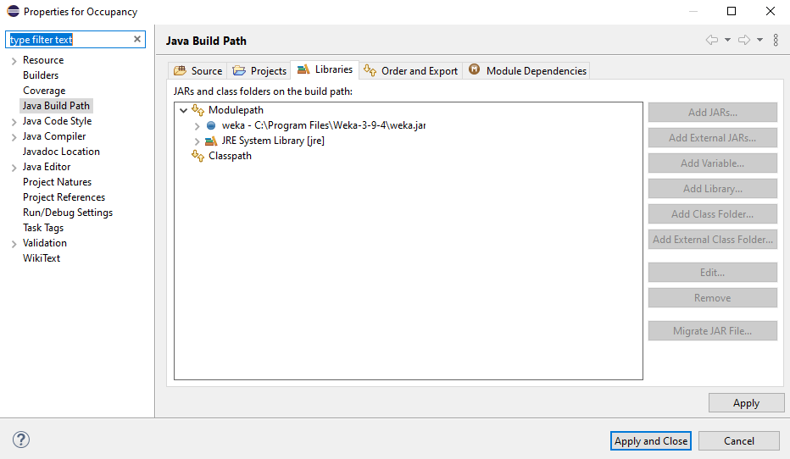Expand the weka.jar entry

click(197, 125)
